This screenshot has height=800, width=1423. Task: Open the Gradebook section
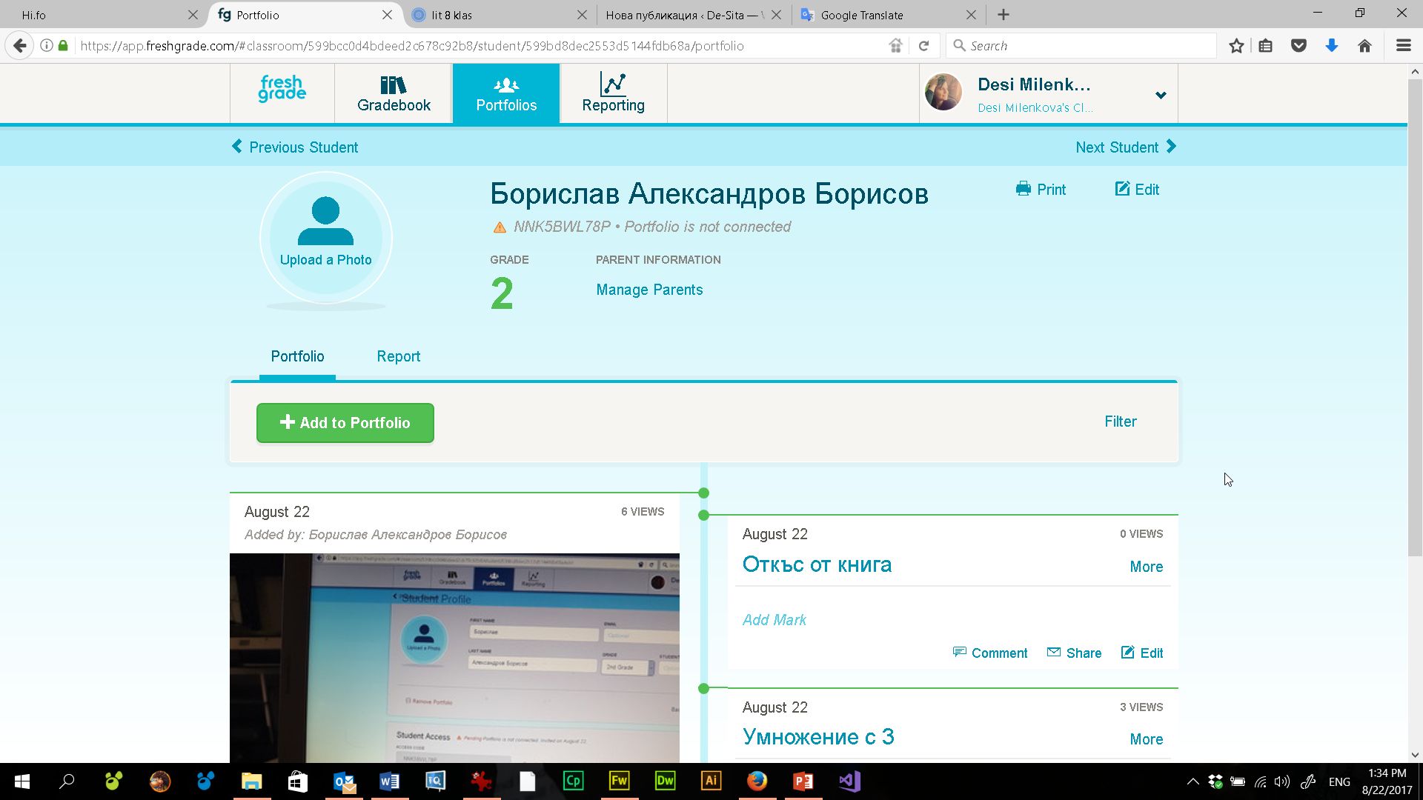[394, 93]
